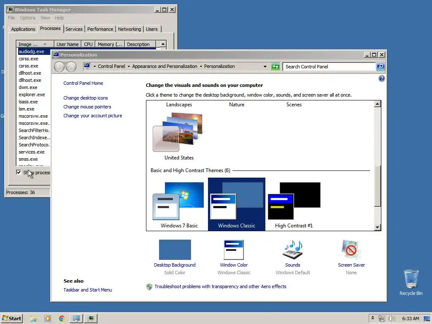Screen dimensions: 432x324
Task: Open the Screen Saver icon
Action: 351,250
